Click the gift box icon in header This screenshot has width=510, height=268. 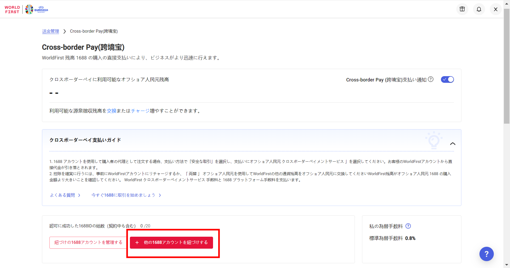tap(462, 9)
